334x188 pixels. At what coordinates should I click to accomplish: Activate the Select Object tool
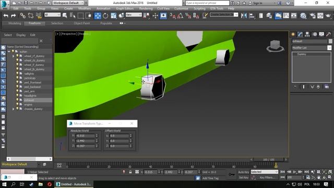tap(65, 16)
